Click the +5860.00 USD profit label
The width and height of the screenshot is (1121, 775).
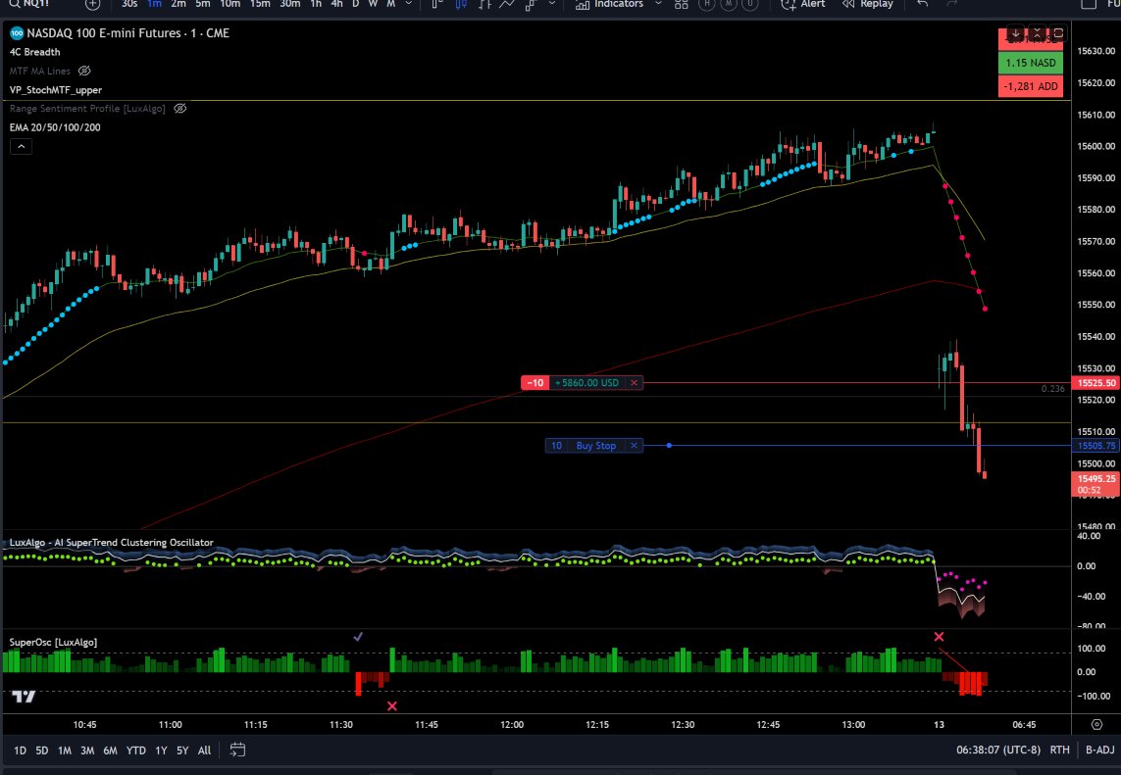click(586, 383)
